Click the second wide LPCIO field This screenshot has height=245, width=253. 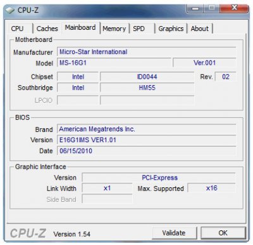147,100
